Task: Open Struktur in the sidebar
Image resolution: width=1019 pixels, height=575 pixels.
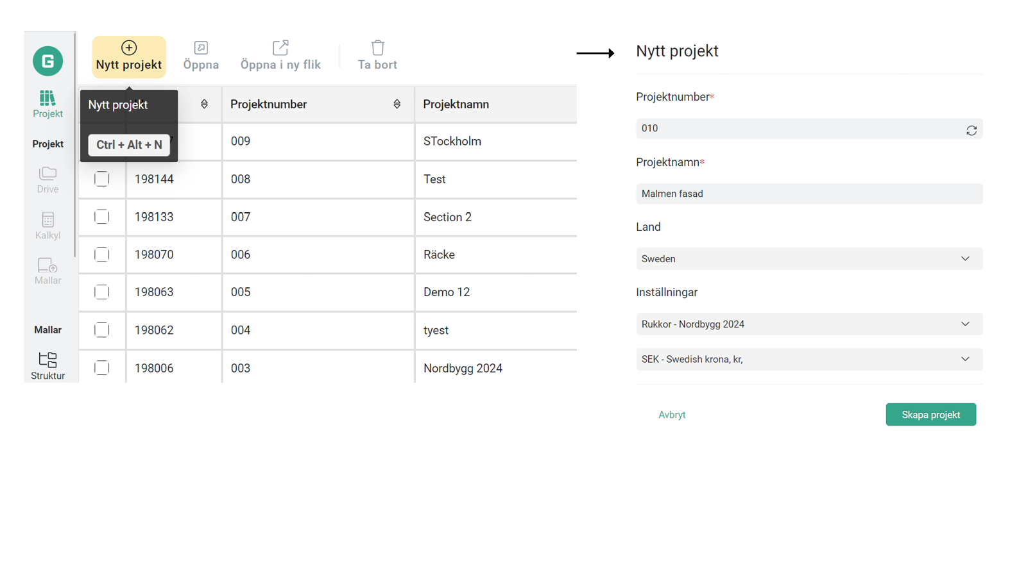Action: tap(47, 366)
